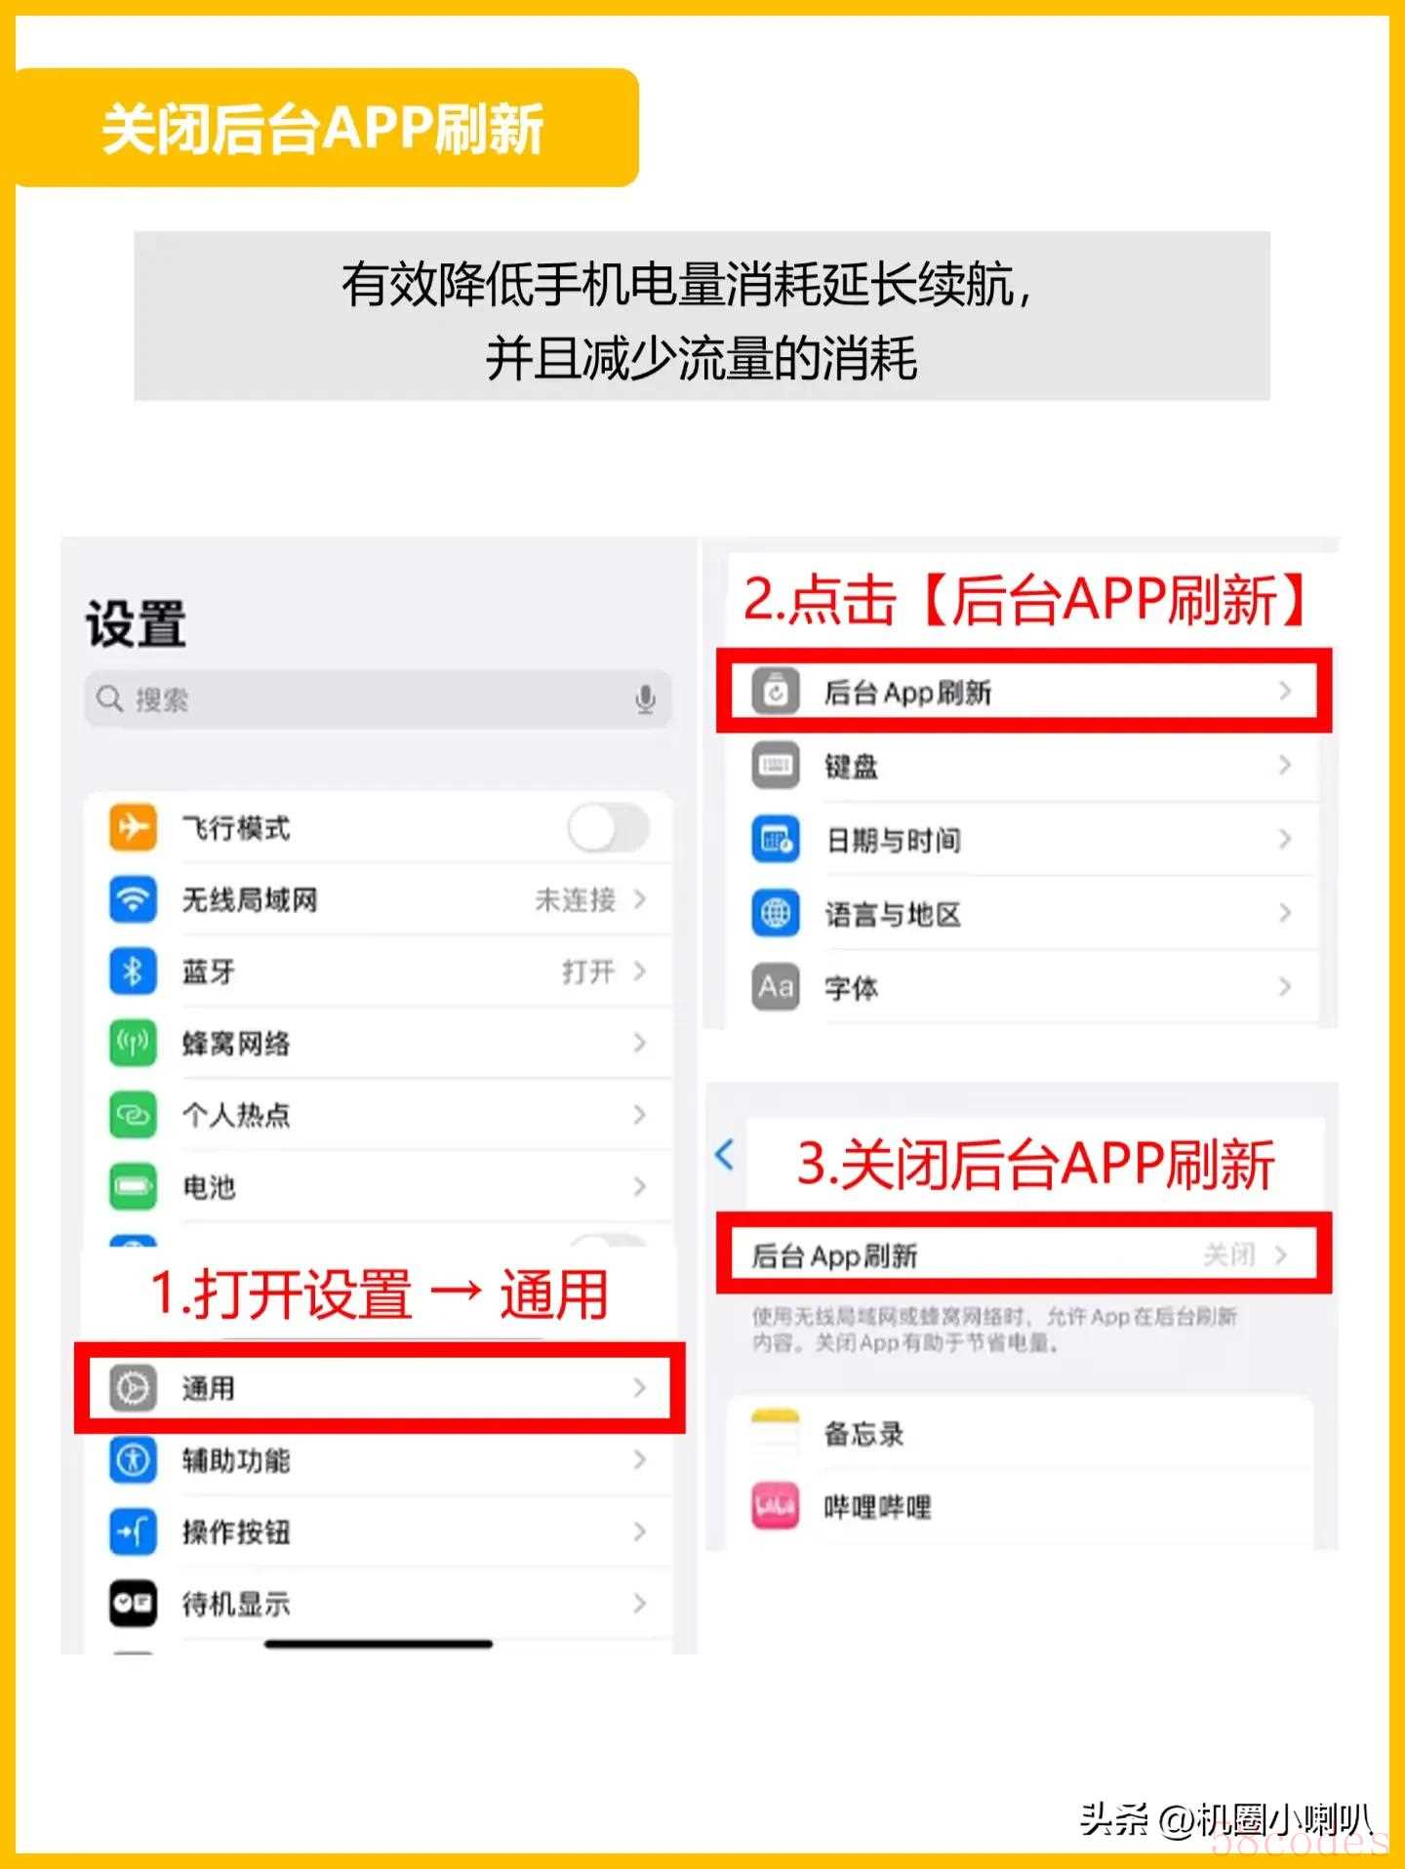Tap the blue back arrow

point(725,1154)
